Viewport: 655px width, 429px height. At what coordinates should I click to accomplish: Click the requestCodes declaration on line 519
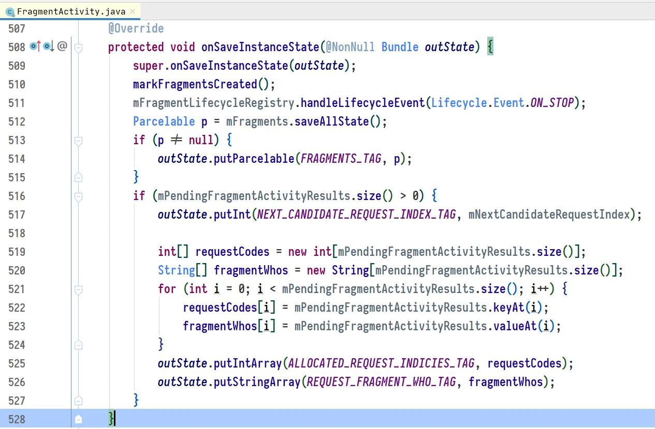click(232, 252)
